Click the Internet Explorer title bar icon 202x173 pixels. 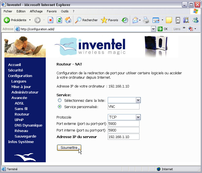4,4
